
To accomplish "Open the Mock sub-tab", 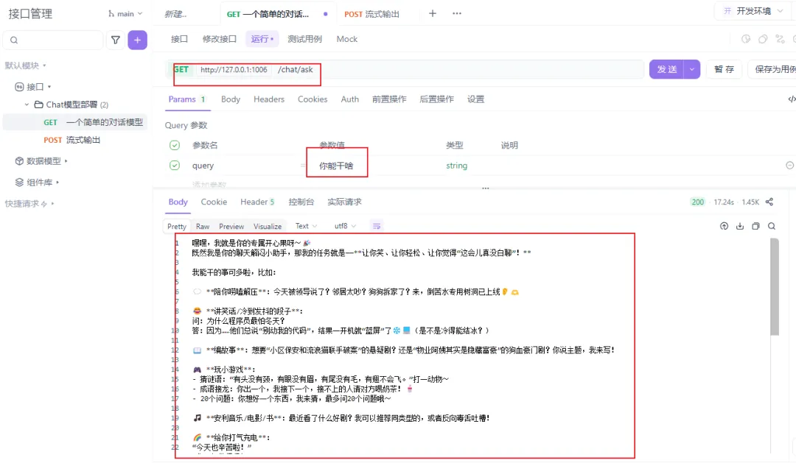I will coord(346,39).
